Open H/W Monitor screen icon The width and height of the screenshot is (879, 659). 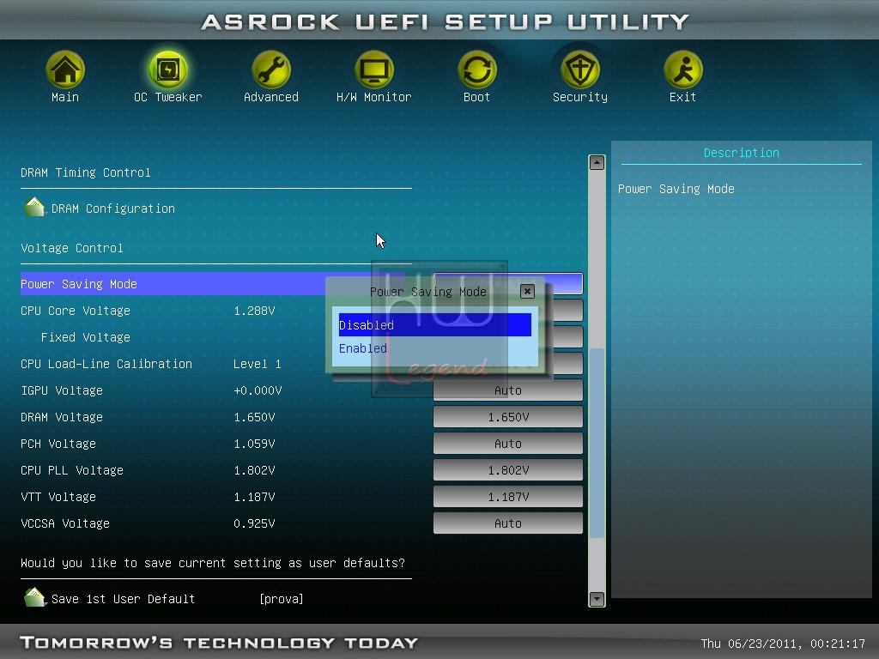click(x=374, y=70)
